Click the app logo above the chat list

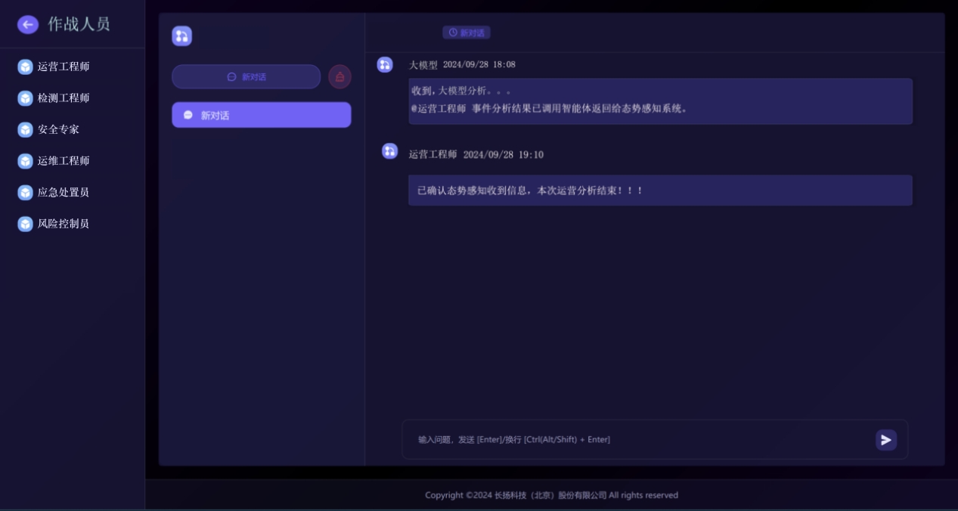(181, 36)
